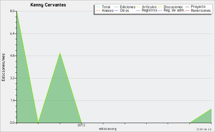Click the chart title Kenny Cervantes

pos(48,5)
